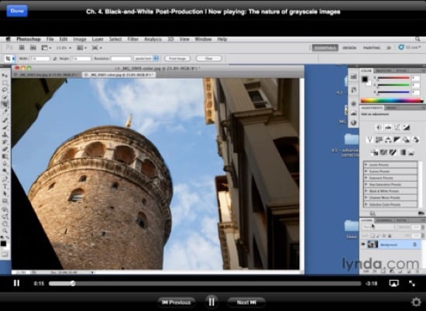The width and height of the screenshot is (426, 311).
Task: Add a Hue/Saturation adjustment
Action: 379,140
